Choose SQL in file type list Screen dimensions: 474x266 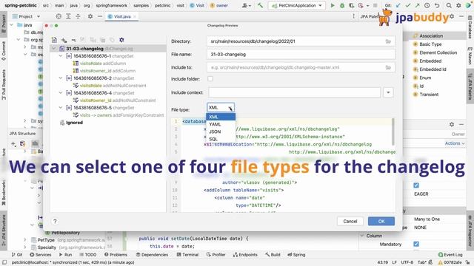pyautogui.click(x=221, y=139)
